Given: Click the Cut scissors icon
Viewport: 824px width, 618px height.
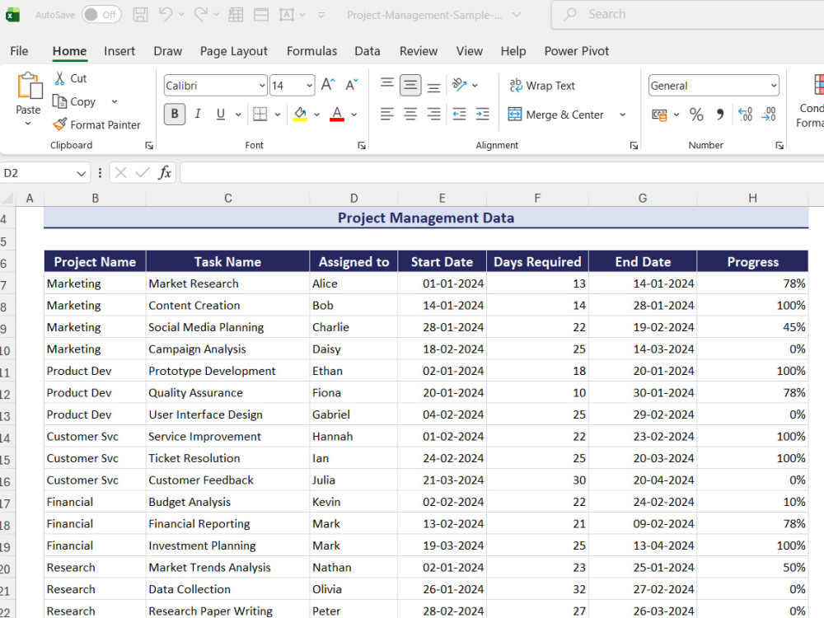Looking at the screenshot, I should click(x=60, y=78).
